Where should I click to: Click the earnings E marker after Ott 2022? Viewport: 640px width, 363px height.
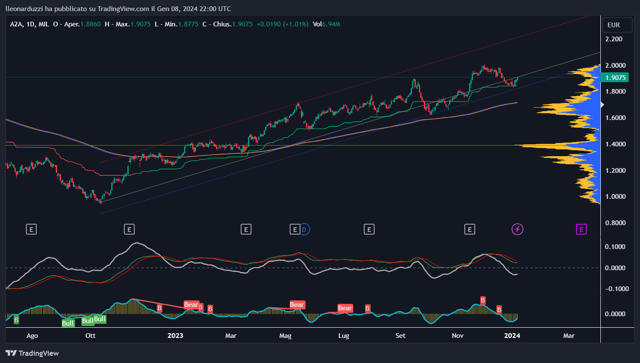pos(129,230)
